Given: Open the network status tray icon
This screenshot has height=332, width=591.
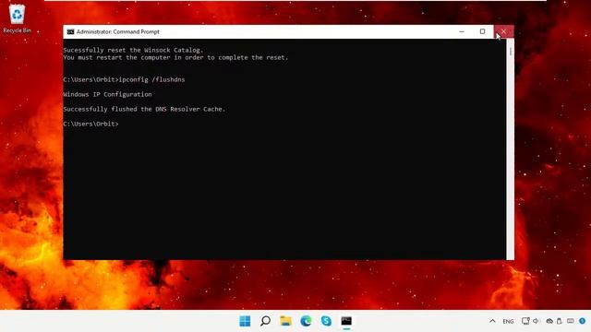Looking at the screenshot, I should (525, 321).
